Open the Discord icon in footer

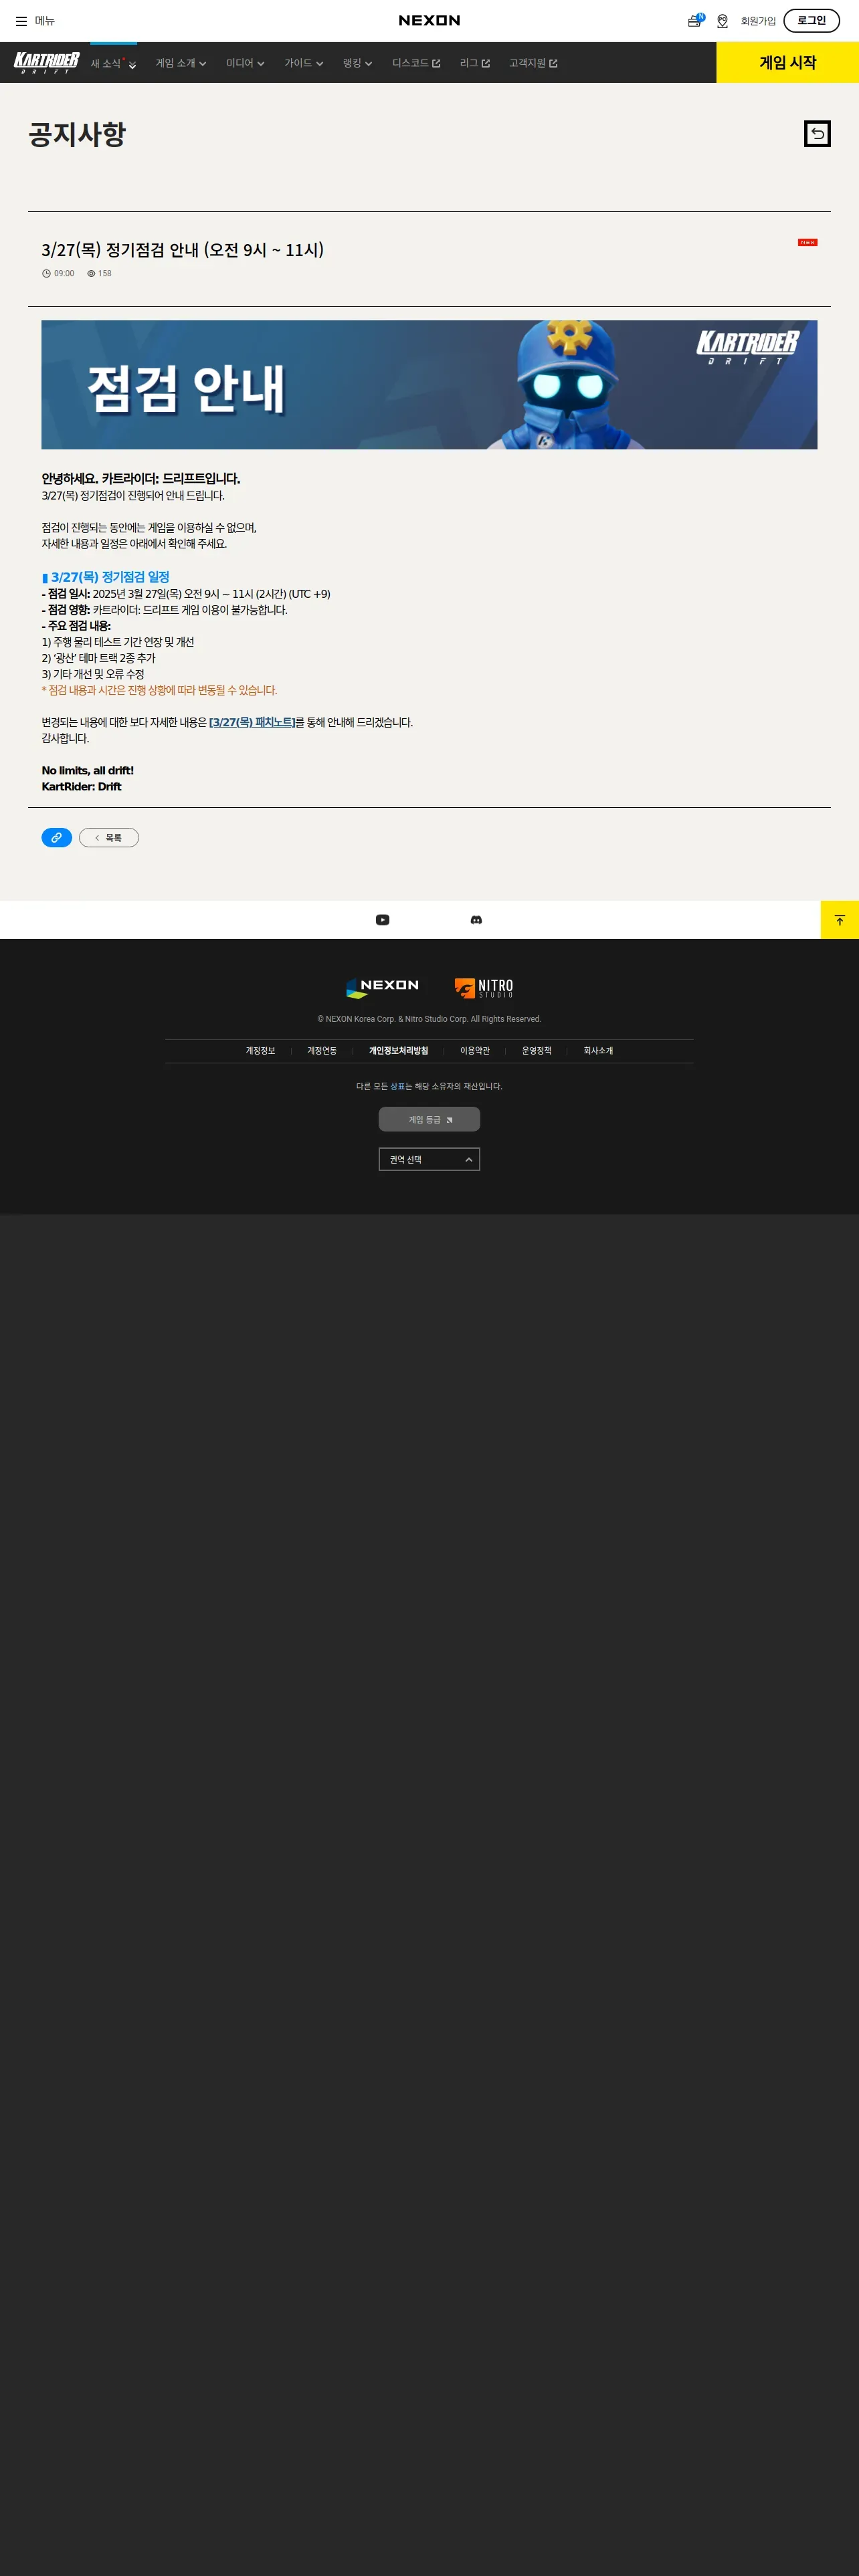coord(476,920)
